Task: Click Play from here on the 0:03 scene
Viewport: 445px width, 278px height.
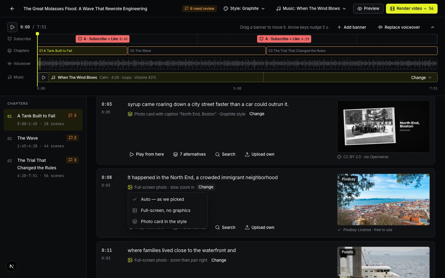Action: (x=147, y=154)
